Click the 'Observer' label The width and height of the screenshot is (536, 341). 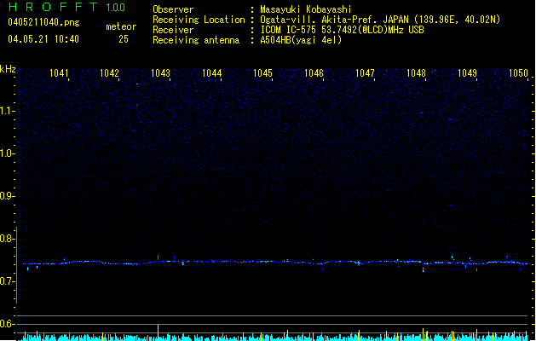[173, 9]
